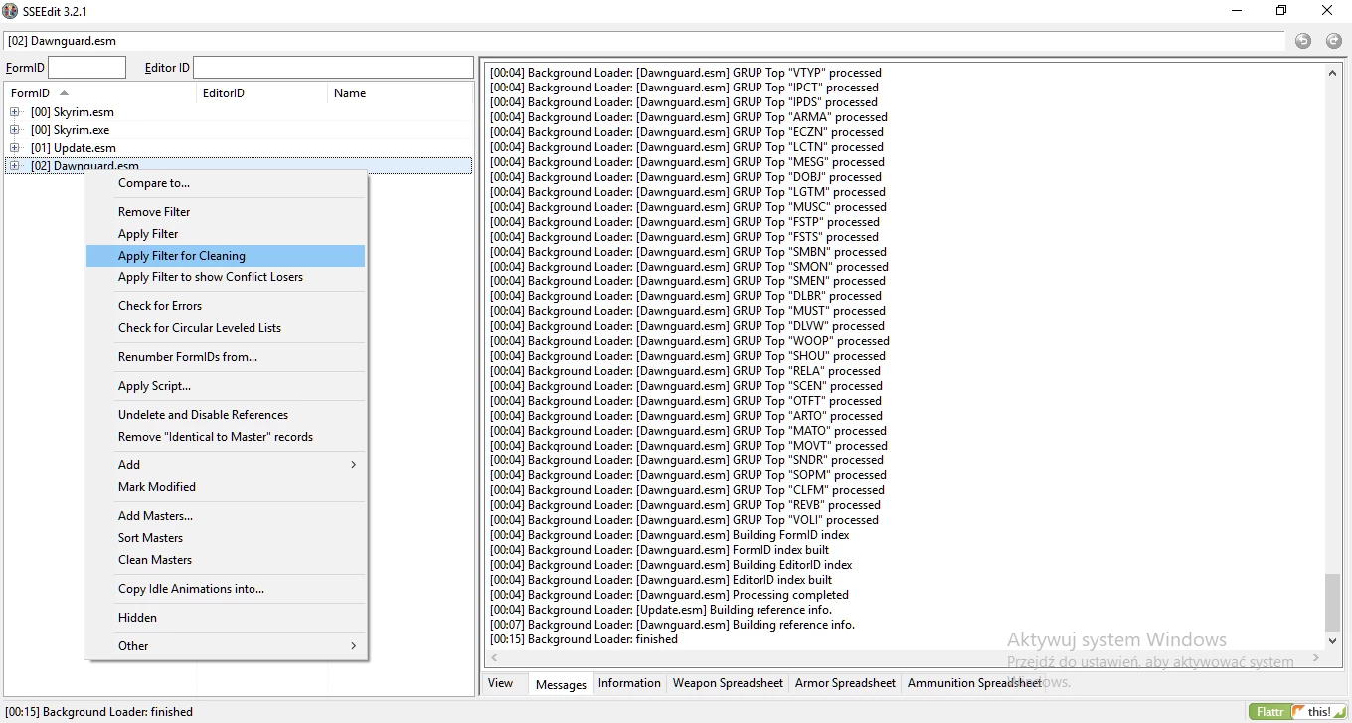This screenshot has width=1352, height=723.
Task: Expand the [01] Update.esm tree node
Action: tap(15, 148)
